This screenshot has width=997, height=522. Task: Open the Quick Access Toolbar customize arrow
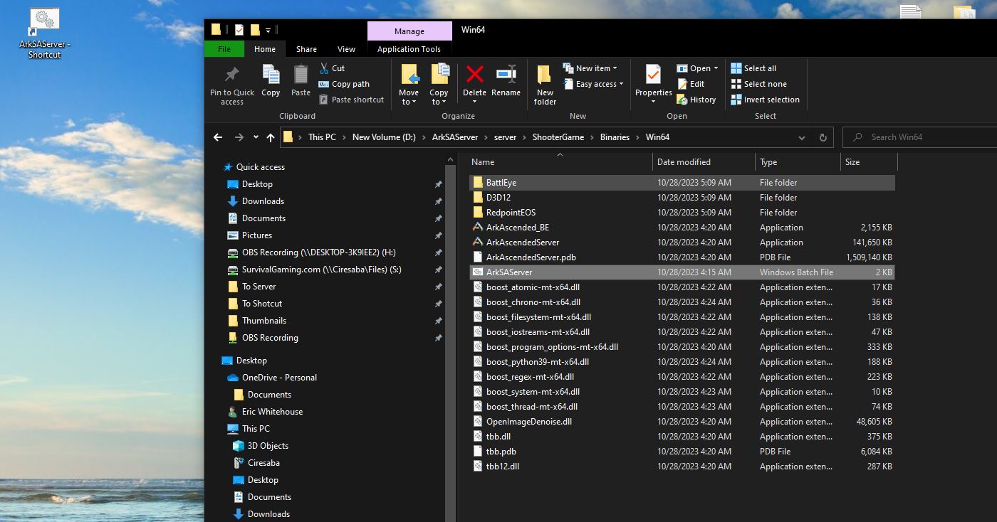[x=268, y=31]
